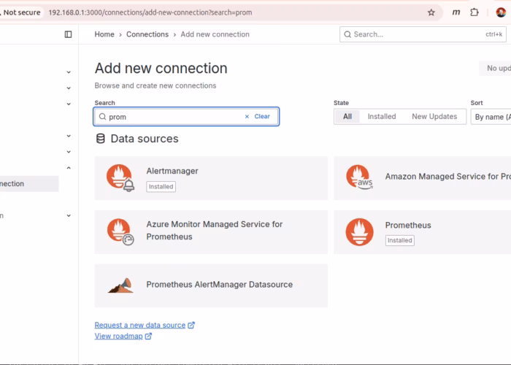511x365 pixels.
Task: Go to Home in the breadcrumb
Action: (104, 34)
